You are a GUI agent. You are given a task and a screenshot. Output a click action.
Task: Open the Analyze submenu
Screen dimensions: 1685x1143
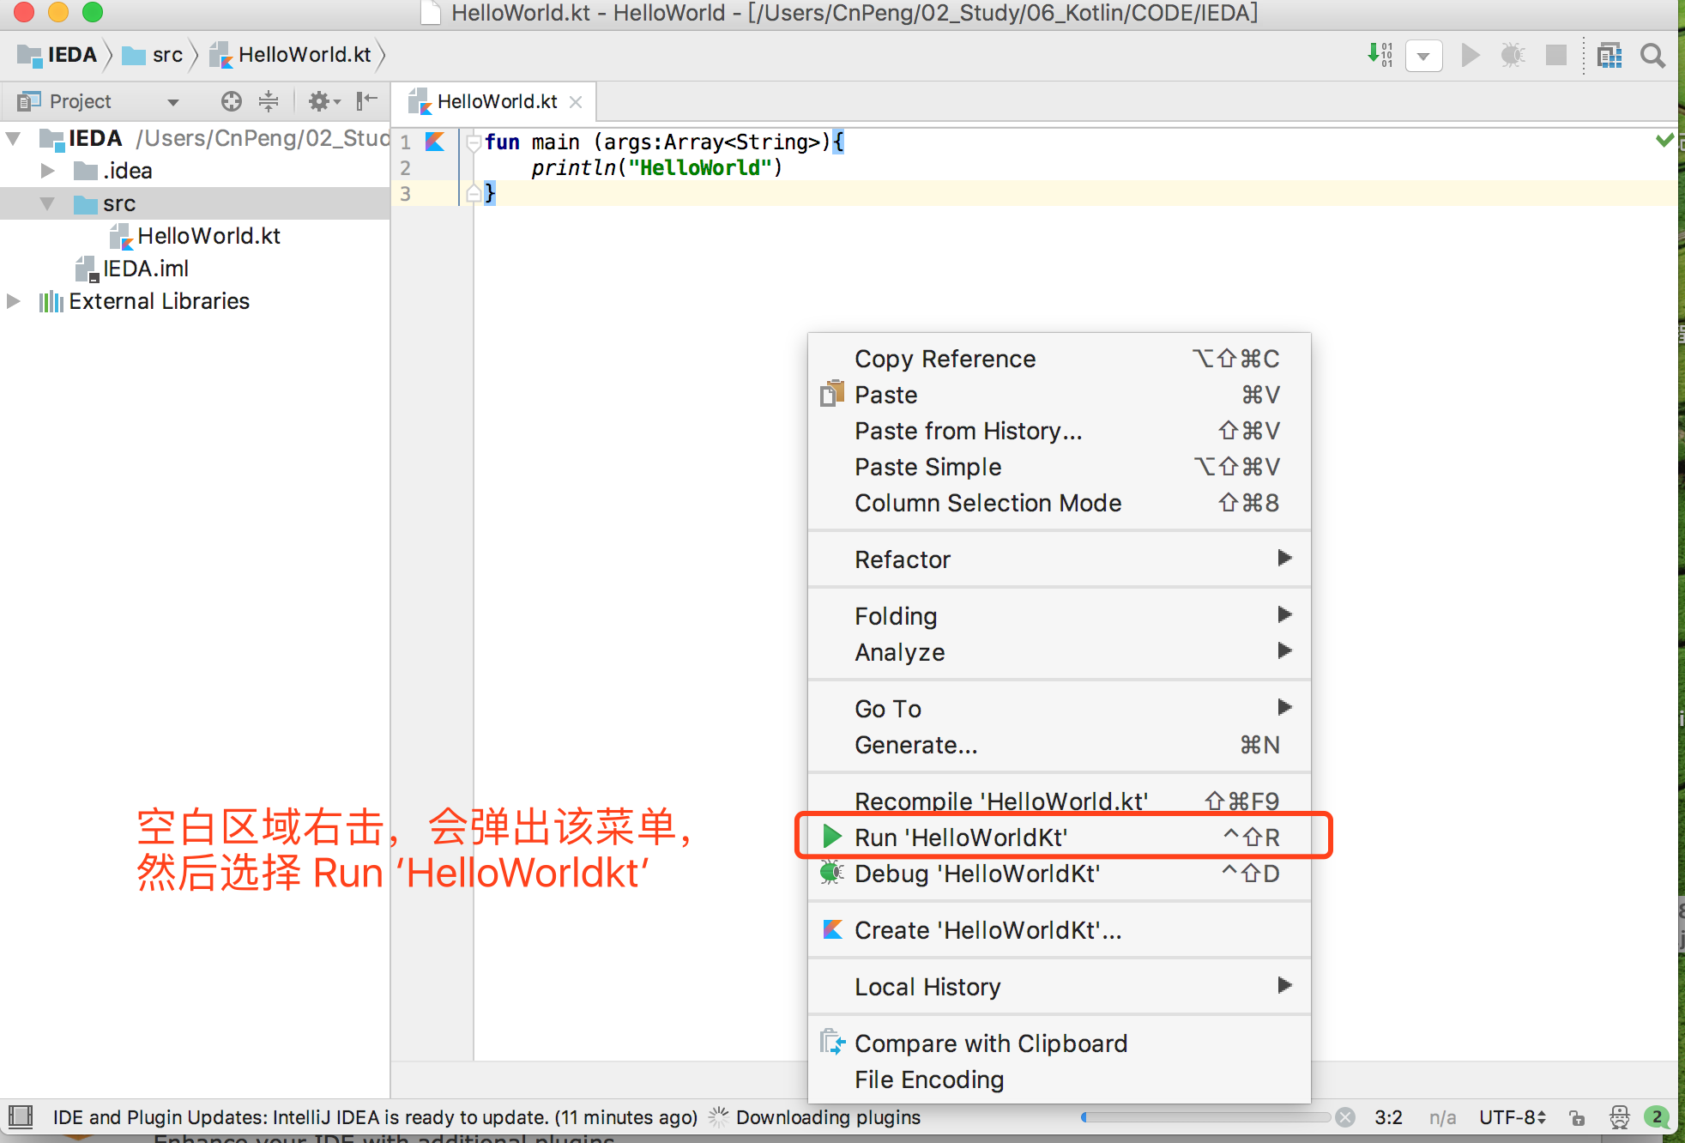pyautogui.click(x=1060, y=652)
